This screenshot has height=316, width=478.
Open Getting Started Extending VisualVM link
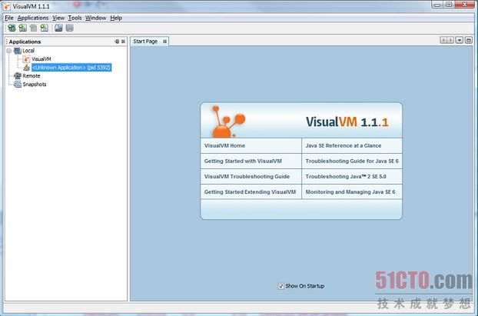250,192
